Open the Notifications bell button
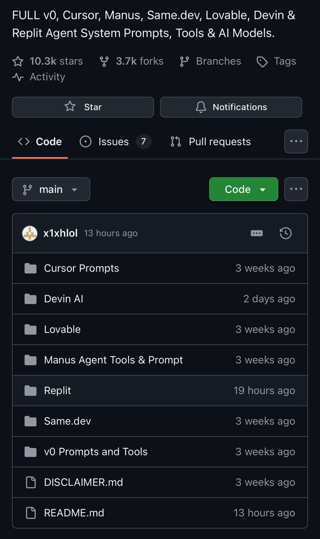 [x=231, y=107]
